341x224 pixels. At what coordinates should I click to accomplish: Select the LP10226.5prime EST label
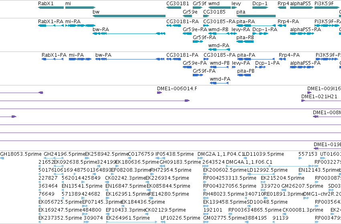[x=180, y=218]
